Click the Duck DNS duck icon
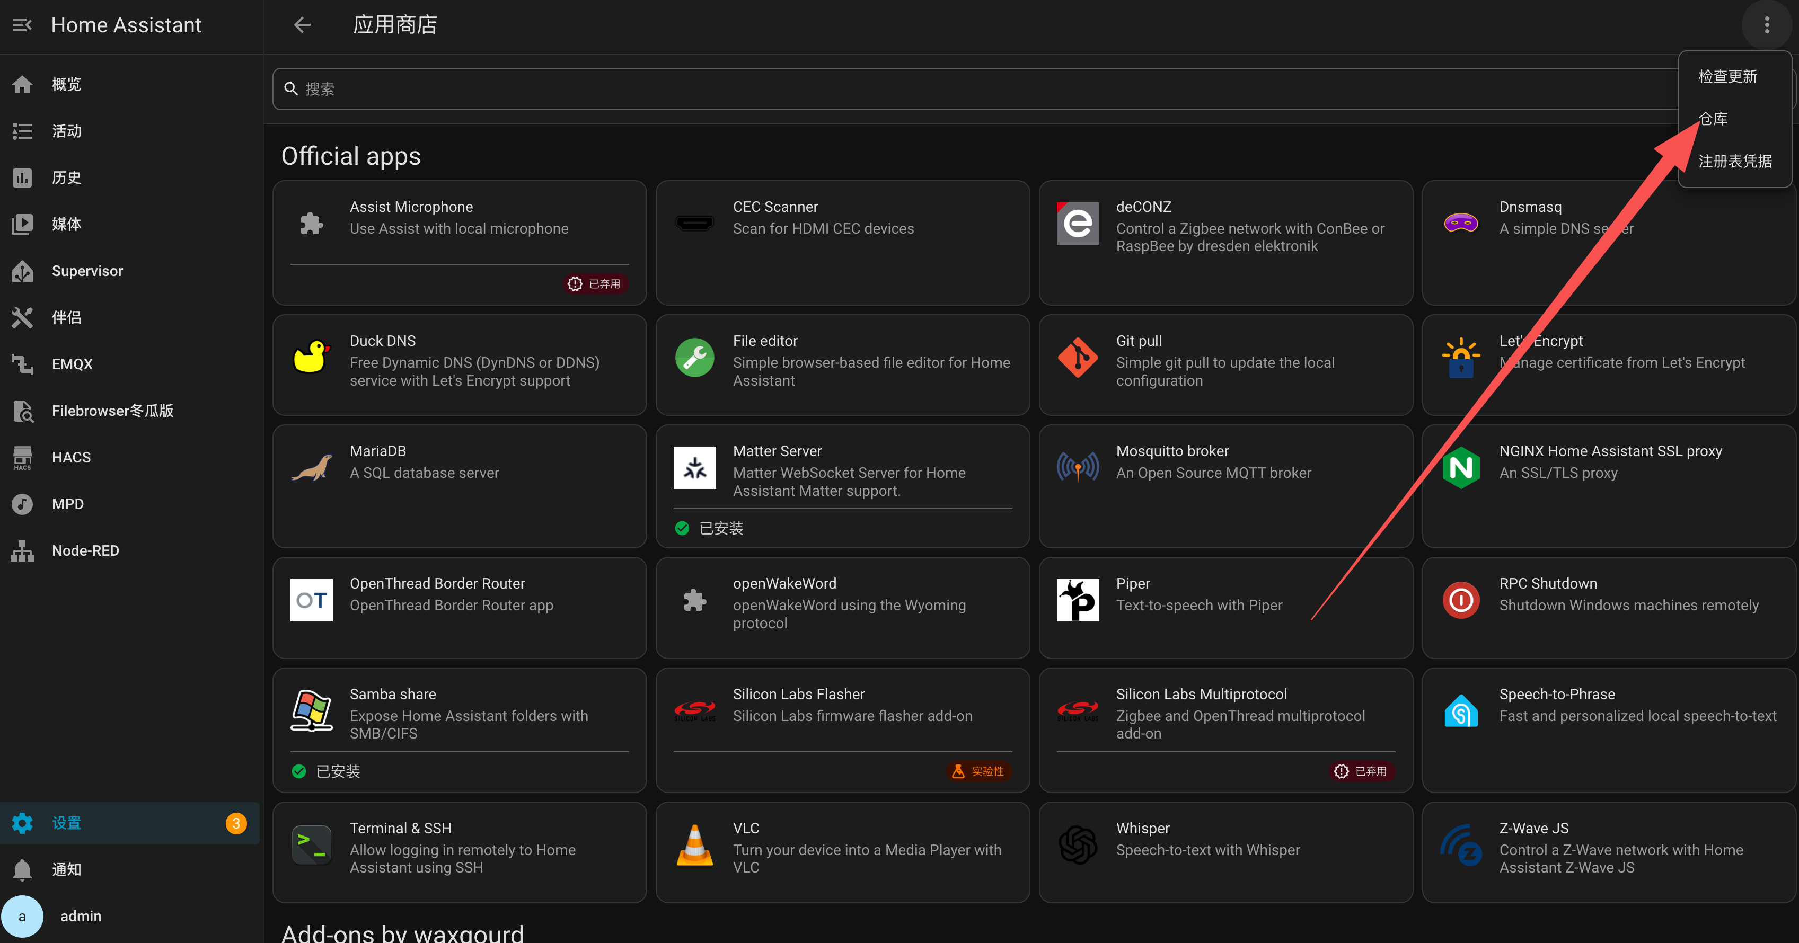The width and height of the screenshot is (1799, 943). coord(312,357)
